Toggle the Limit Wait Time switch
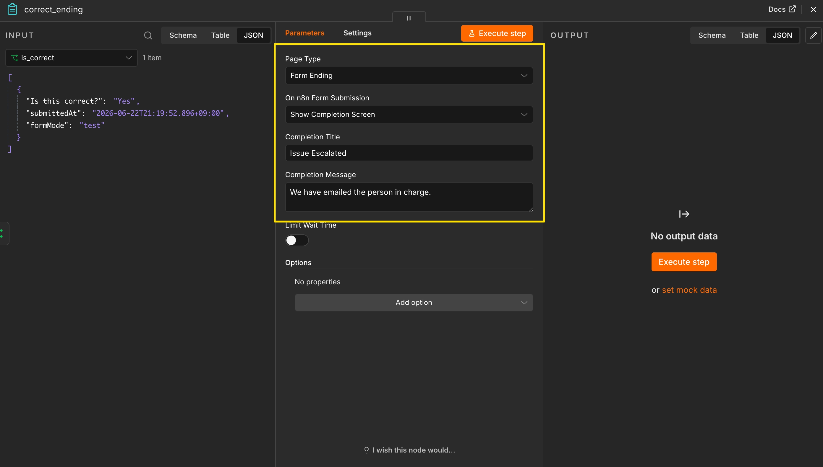Image resolution: width=823 pixels, height=467 pixels. 297,240
